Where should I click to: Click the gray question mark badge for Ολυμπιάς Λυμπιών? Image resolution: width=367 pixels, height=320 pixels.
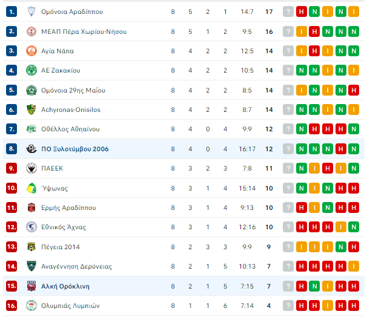[x=288, y=305]
